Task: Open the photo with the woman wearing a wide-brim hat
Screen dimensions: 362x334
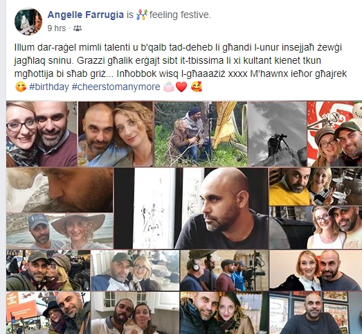Action: pyautogui.click(x=60, y=231)
